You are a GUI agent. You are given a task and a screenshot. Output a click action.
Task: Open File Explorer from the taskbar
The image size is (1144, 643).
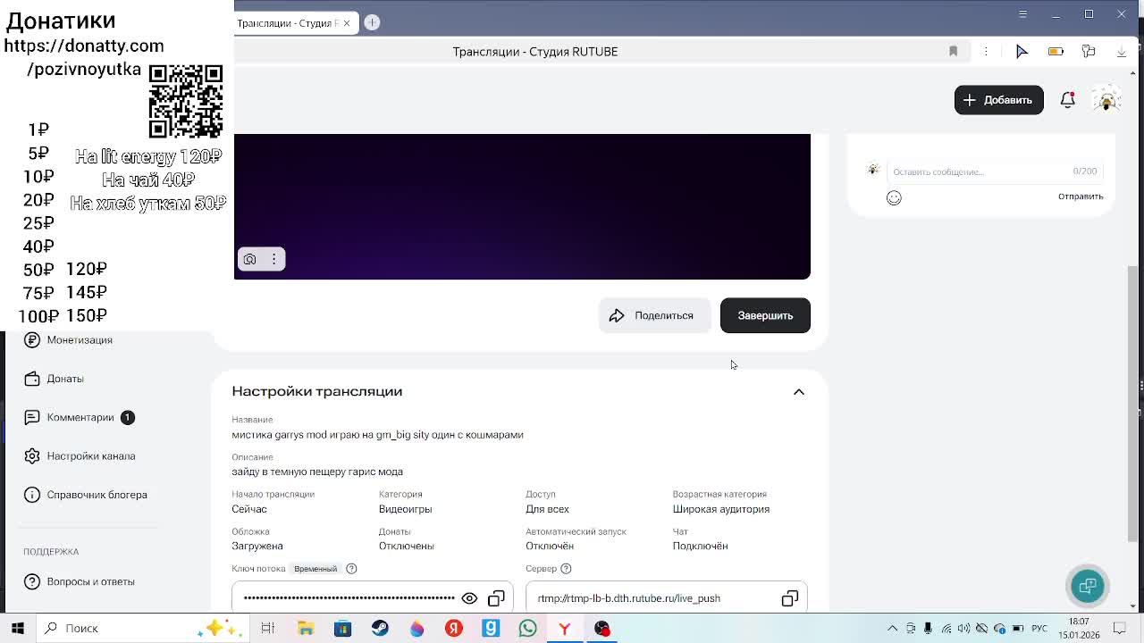(306, 628)
